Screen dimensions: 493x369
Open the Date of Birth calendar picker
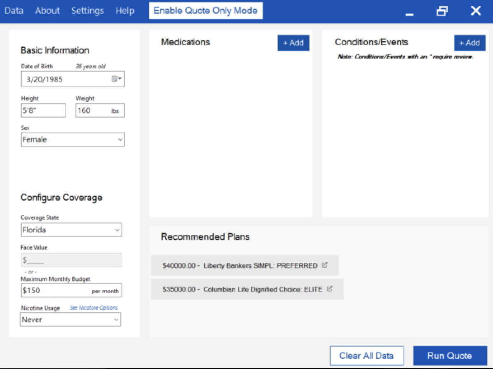(117, 79)
